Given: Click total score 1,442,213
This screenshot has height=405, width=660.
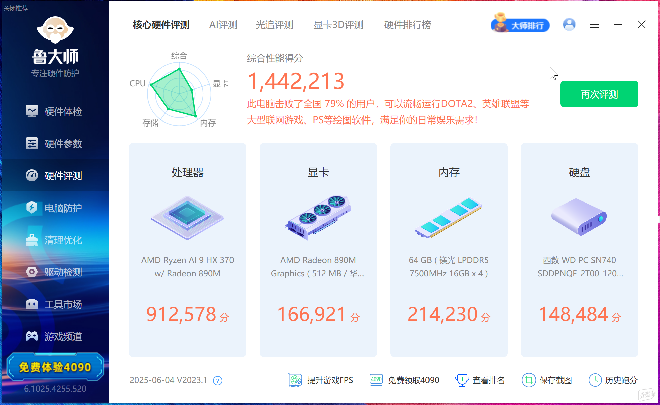Looking at the screenshot, I should [x=296, y=81].
